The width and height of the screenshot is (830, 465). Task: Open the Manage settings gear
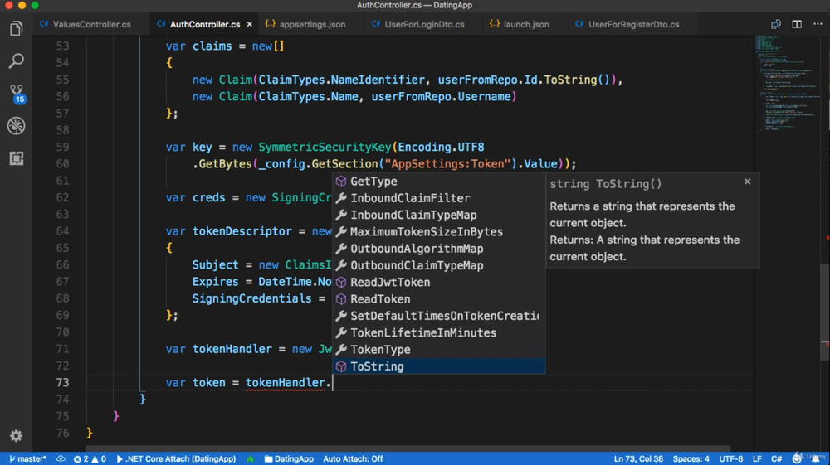[17, 435]
